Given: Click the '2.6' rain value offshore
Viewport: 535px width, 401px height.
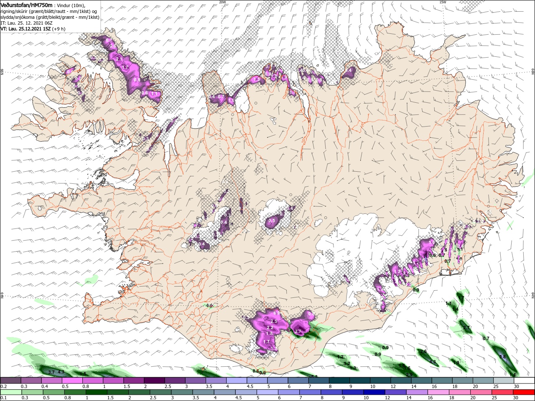Looking at the screenshot, I should (x=423, y=351).
